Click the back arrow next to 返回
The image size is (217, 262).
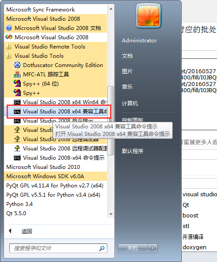(x=10, y=231)
